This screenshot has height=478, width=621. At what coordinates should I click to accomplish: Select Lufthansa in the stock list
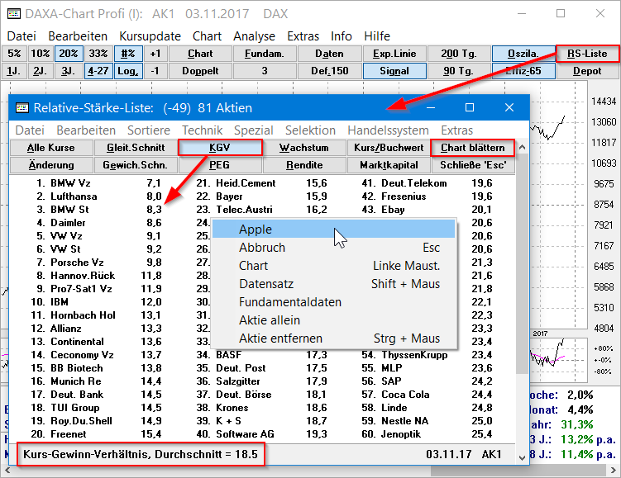click(x=73, y=196)
